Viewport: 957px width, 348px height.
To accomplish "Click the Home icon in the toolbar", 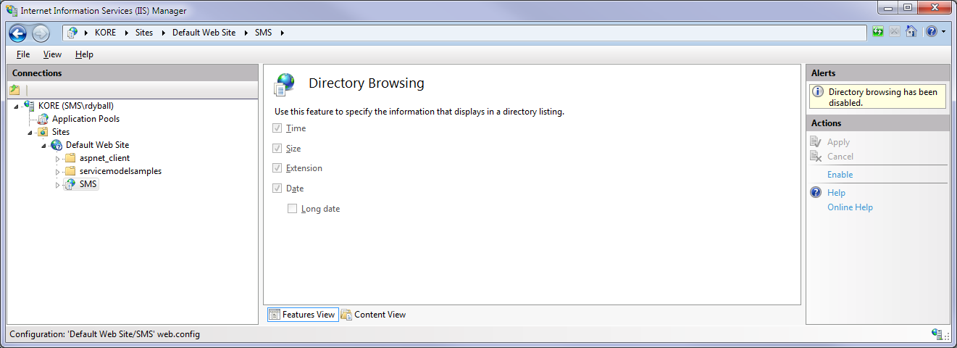I will tap(911, 32).
